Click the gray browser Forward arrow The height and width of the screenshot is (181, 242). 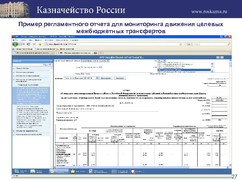(x=21, y=44)
